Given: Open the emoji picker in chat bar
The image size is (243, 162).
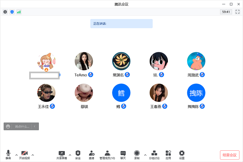Looking at the screenshot, I should pos(8,126).
